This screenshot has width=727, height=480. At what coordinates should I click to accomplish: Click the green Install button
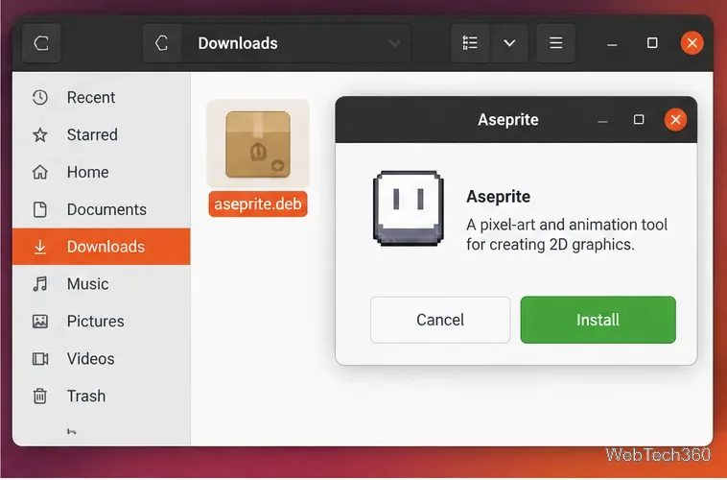[598, 321]
